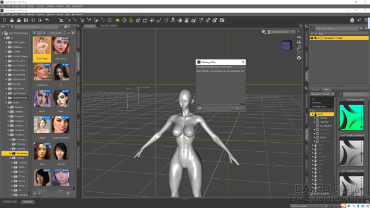This screenshot has height=208, width=370.
Task: Collapse the Actor group in Shaping pane
Action: [x=313, y=114]
